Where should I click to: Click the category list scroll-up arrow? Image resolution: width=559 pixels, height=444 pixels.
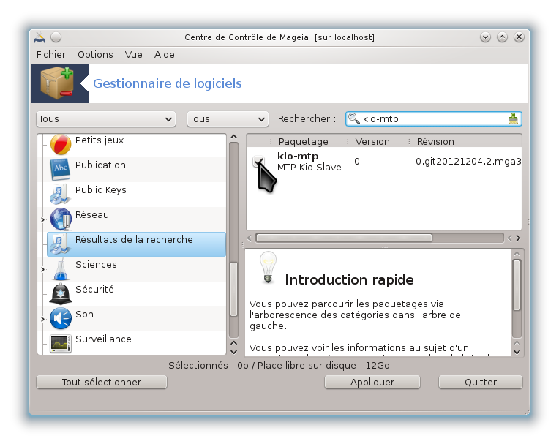click(x=234, y=137)
